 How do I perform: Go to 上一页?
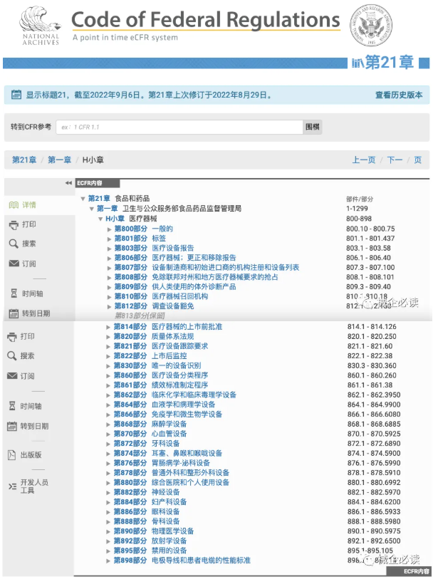[x=364, y=160]
